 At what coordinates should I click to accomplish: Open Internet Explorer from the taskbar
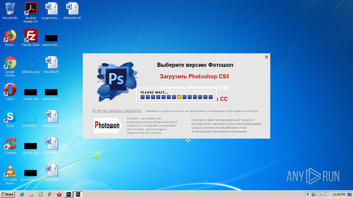pos(22,194)
